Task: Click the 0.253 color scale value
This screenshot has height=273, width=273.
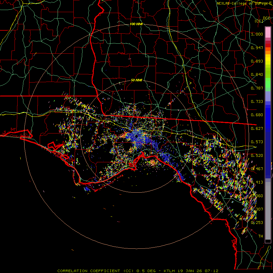Action: (257, 223)
